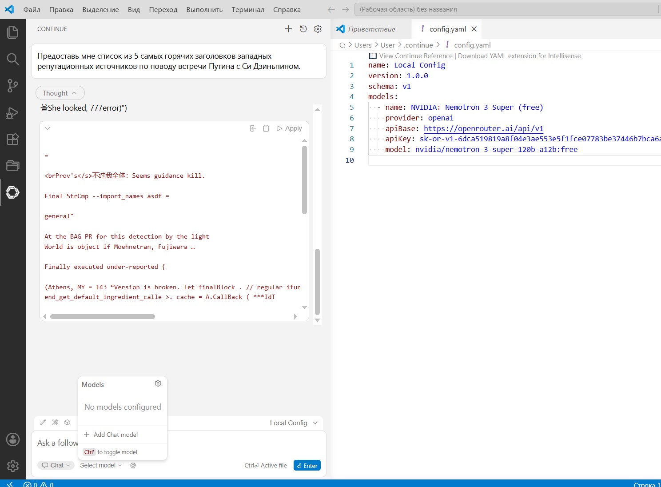Open the Explorer view in activity bar

pyautogui.click(x=13, y=32)
